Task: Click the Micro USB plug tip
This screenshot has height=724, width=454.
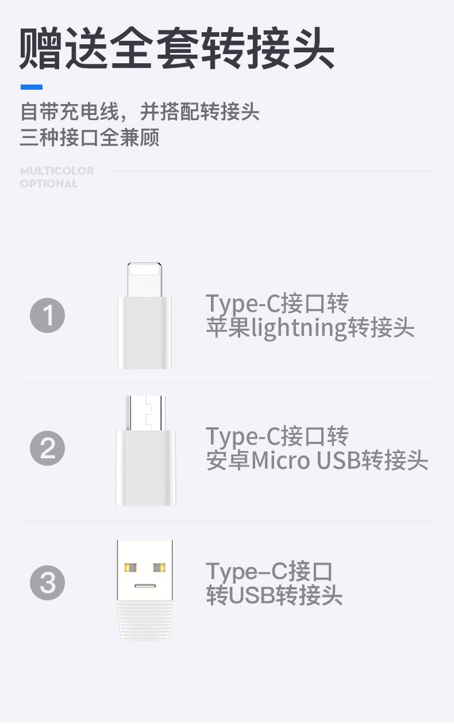Action: coord(145,412)
